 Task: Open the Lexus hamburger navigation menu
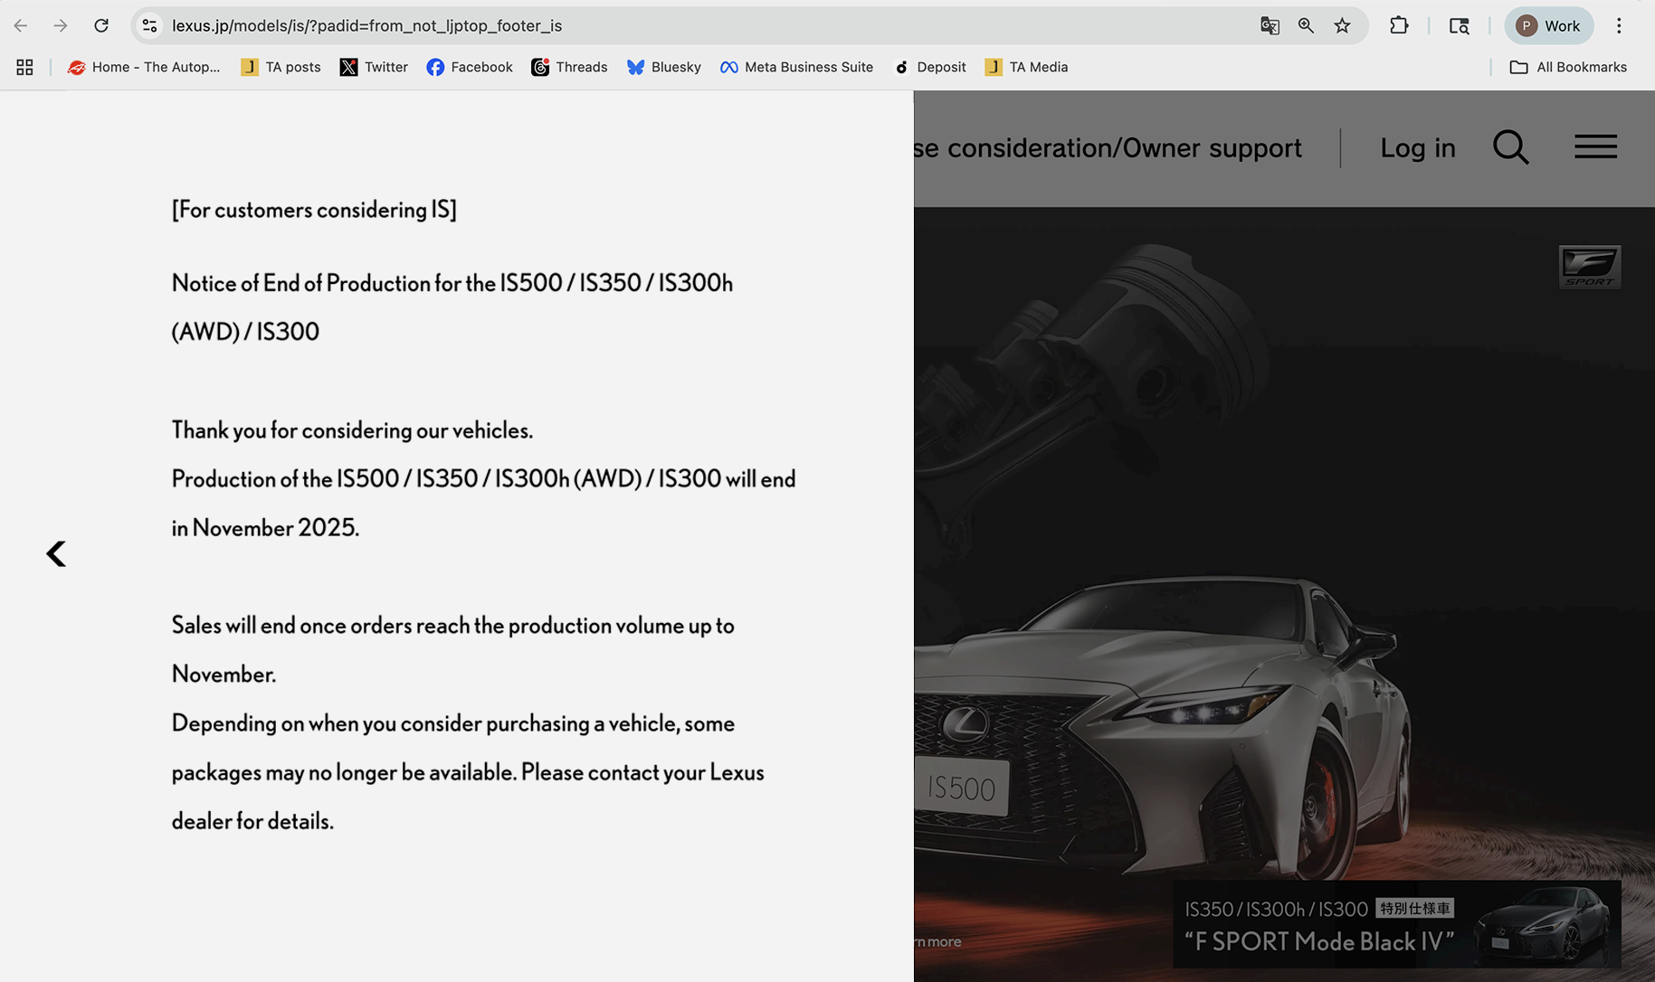point(1595,146)
